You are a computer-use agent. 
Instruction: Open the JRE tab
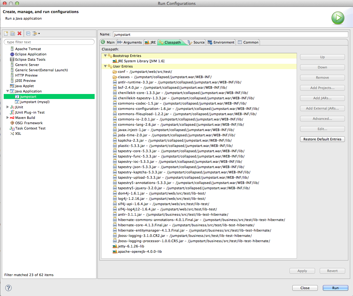pyautogui.click(x=150, y=42)
